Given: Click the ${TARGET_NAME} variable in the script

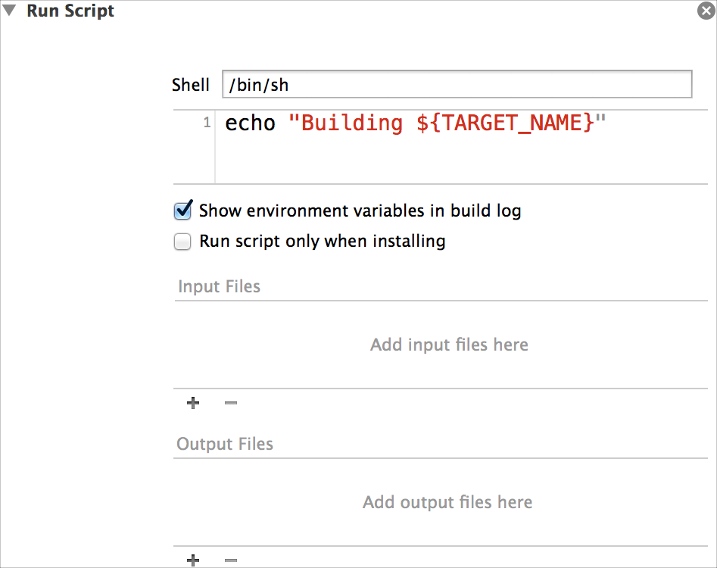Looking at the screenshot, I should click(x=505, y=123).
